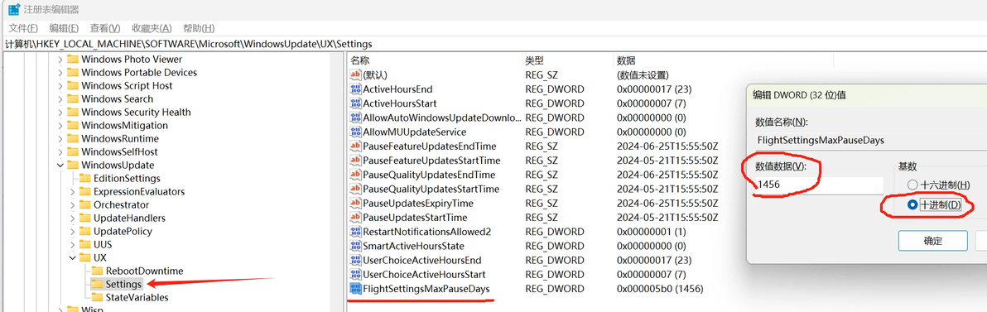The height and width of the screenshot is (312, 987).
Task: Click the PauseFeatureUpdatesEndTime string icon
Action: coord(356,146)
